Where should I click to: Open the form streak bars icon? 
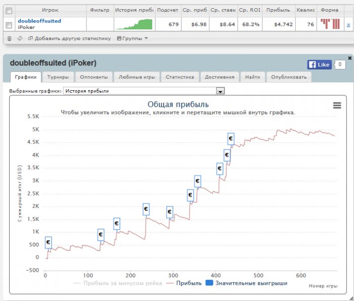(330, 24)
